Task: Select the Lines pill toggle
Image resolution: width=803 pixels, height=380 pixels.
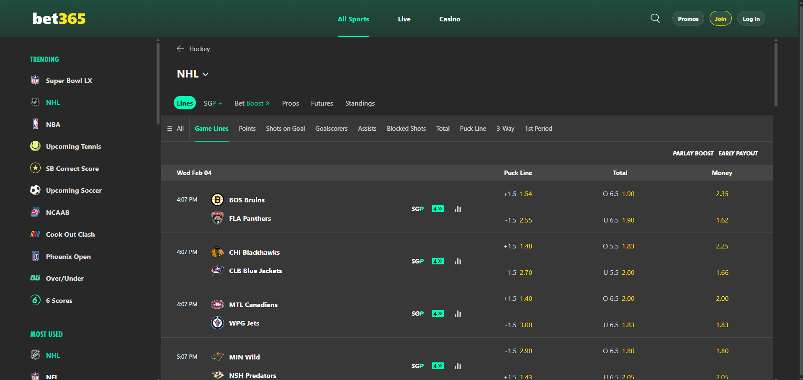Action: [x=184, y=103]
